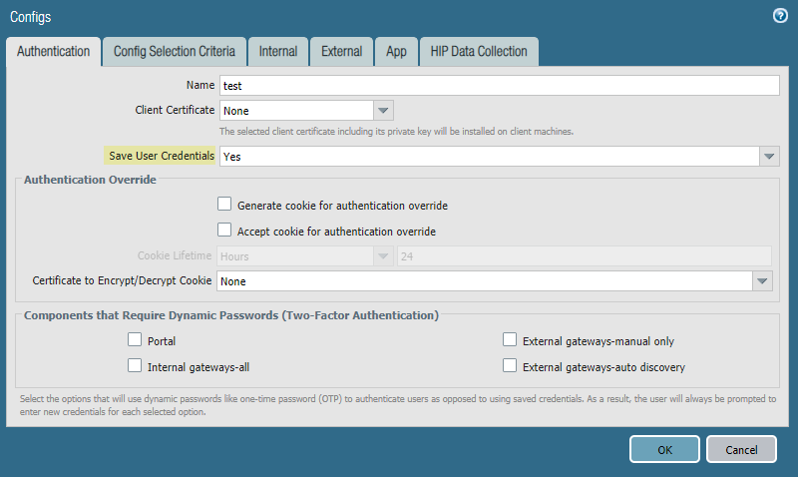Open the HIP Data Collection tab

479,51
